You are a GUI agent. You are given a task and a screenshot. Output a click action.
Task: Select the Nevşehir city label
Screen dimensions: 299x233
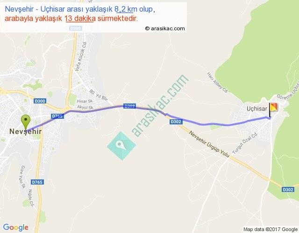click(26, 131)
